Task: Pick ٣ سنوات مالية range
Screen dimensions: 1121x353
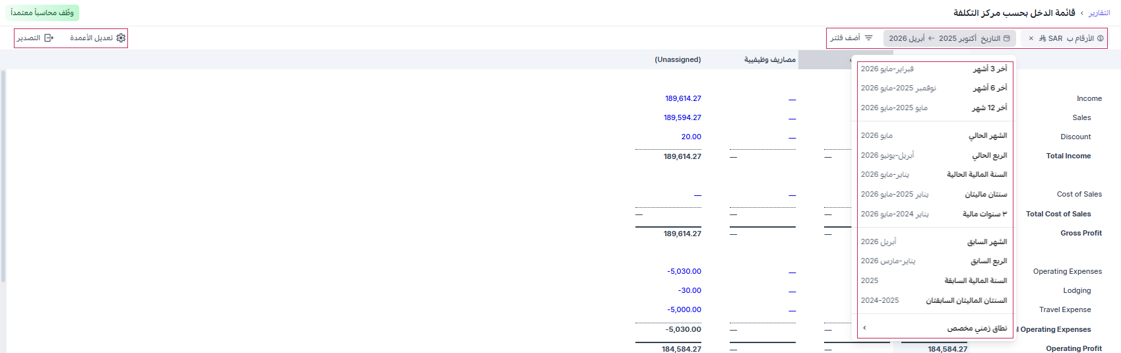Action: point(934,214)
